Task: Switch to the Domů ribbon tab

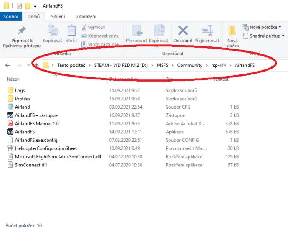Action: (34, 17)
